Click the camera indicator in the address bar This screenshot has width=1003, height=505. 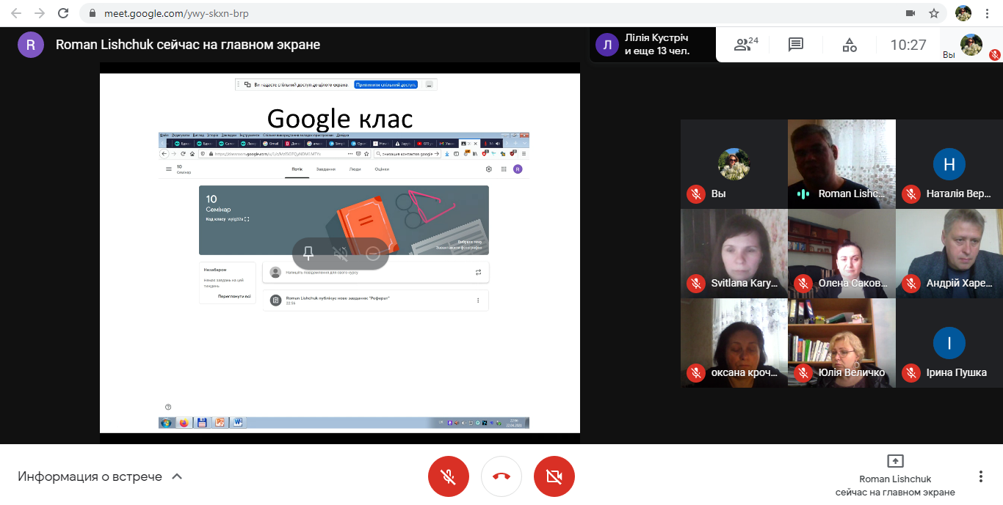910,13
